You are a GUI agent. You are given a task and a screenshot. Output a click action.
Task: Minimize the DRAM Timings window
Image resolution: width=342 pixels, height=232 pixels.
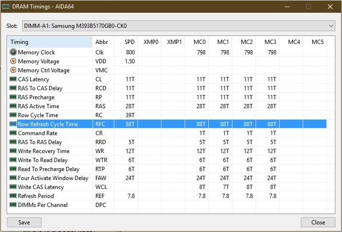point(287,7)
